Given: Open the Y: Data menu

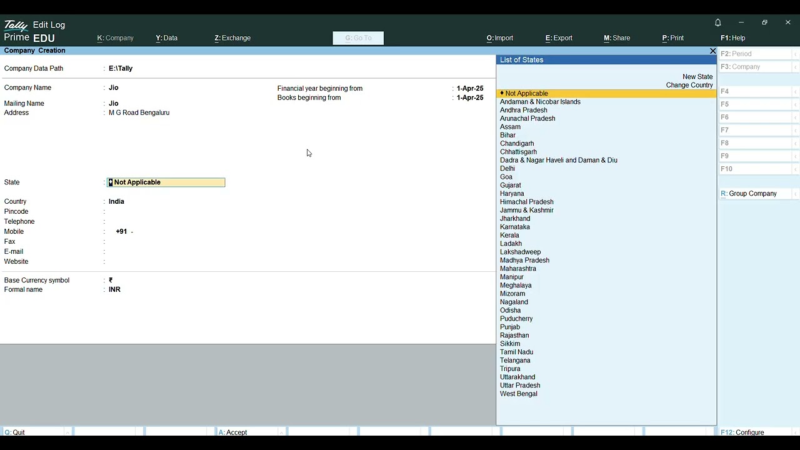Looking at the screenshot, I should click(167, 38).
